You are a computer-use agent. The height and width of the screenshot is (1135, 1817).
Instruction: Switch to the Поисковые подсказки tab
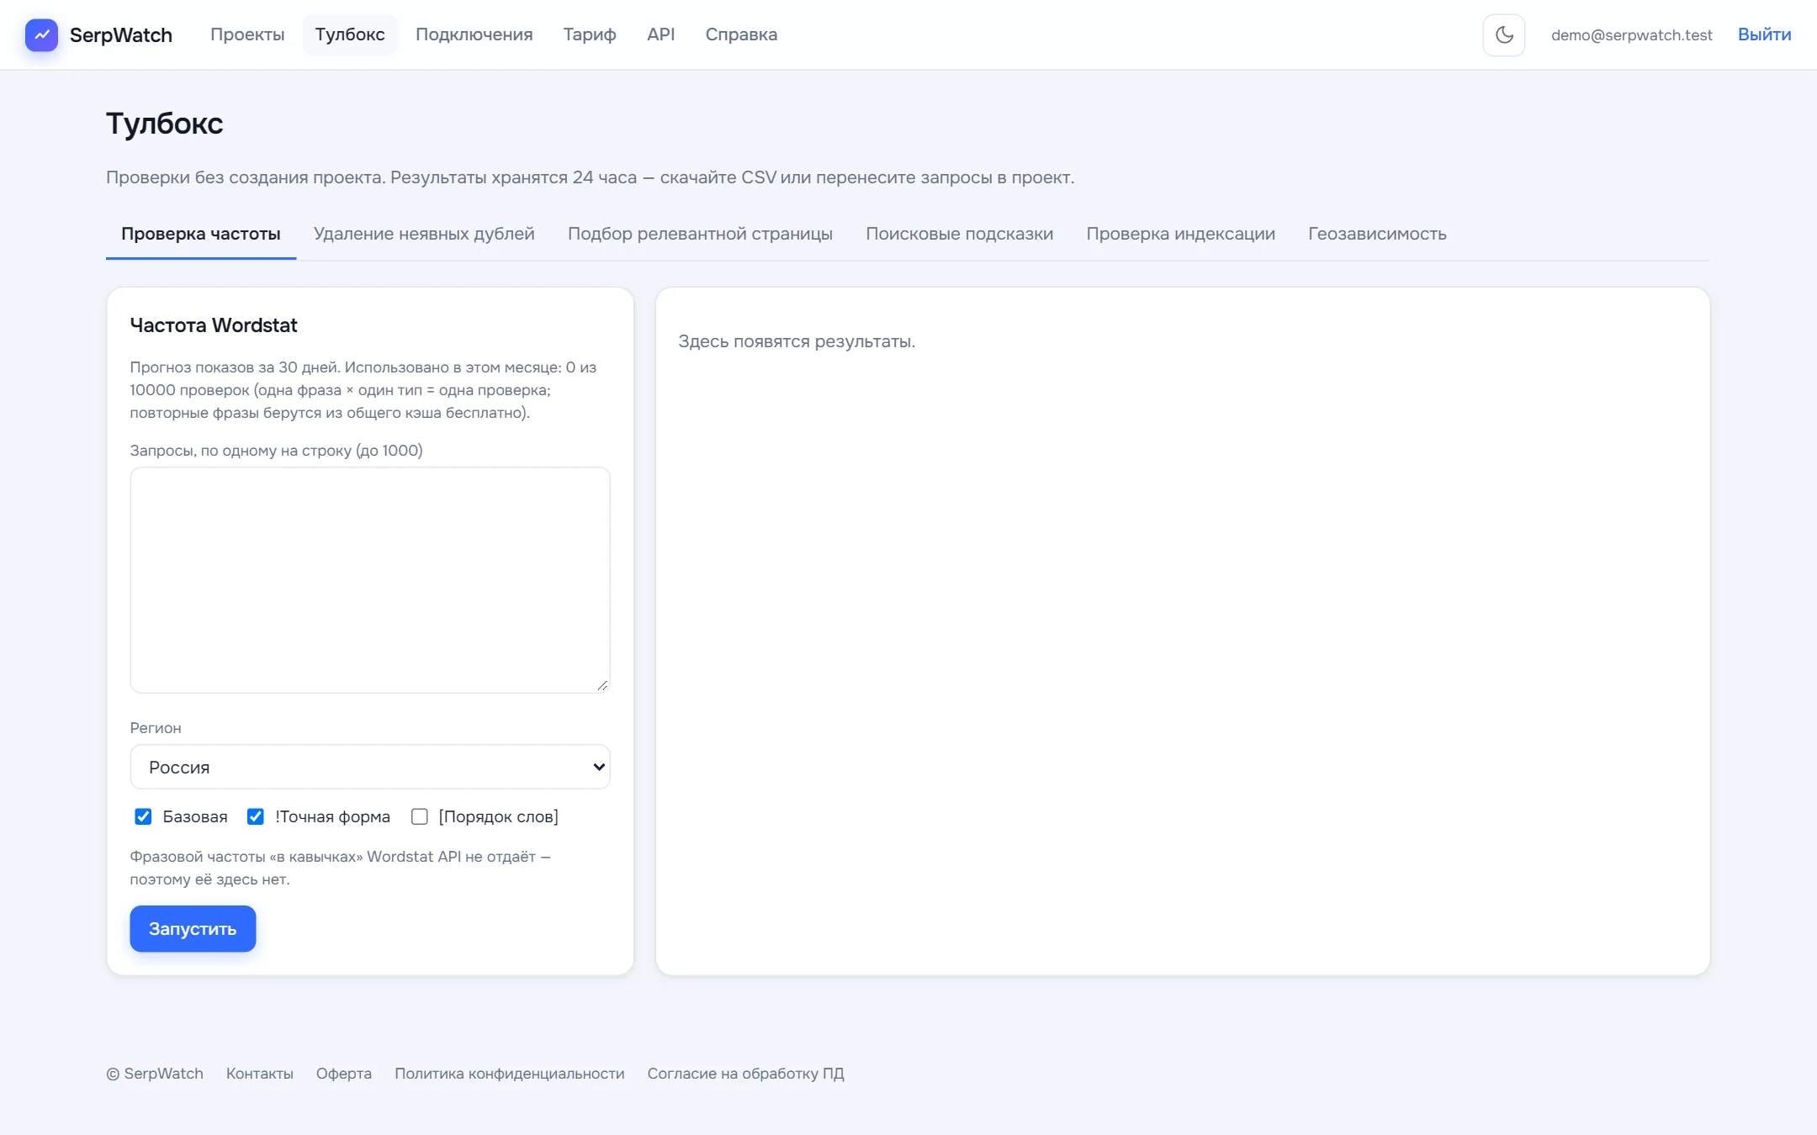tap(959, 234)
